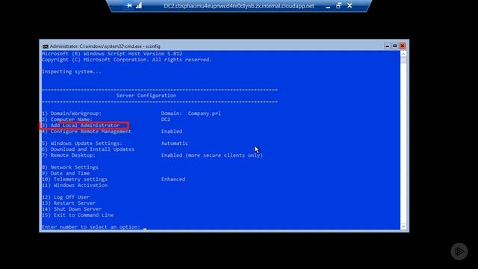Check connection signal strength icon
This screenshot has height=269, width=478.
139,5
